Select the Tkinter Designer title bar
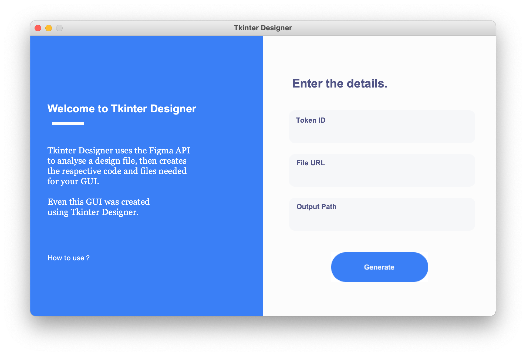 click(263, 28)
